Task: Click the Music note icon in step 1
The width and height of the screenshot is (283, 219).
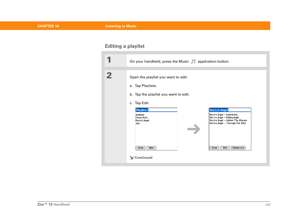Action: coord(193,61)
